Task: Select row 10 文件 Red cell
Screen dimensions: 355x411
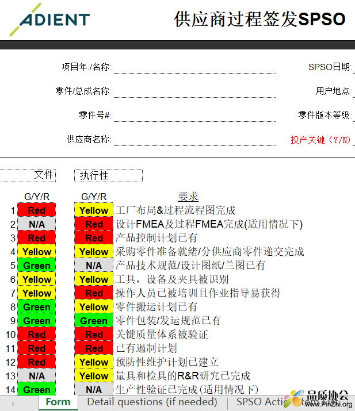Action: [36, 335]
